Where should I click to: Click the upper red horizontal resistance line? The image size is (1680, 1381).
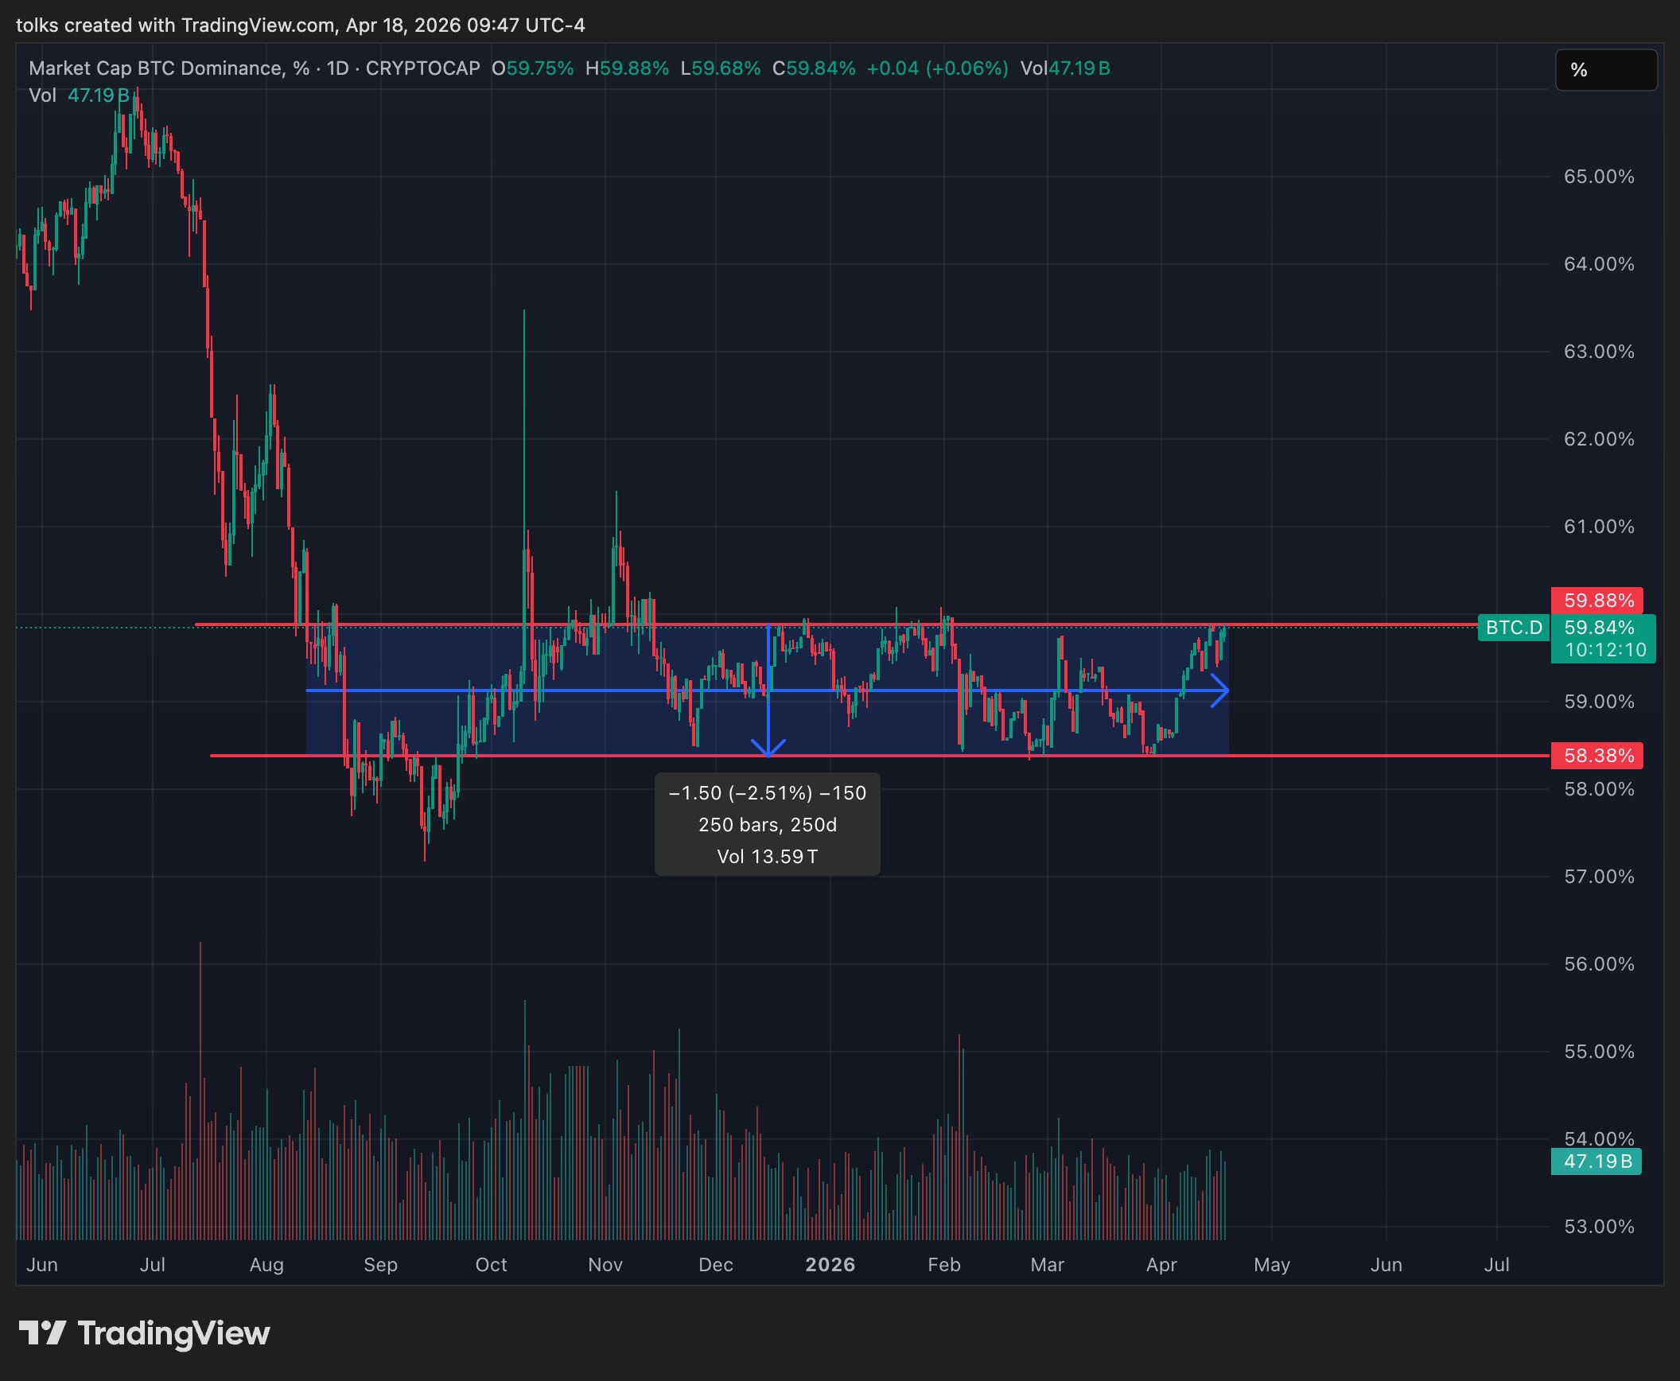pos(1352,624)
